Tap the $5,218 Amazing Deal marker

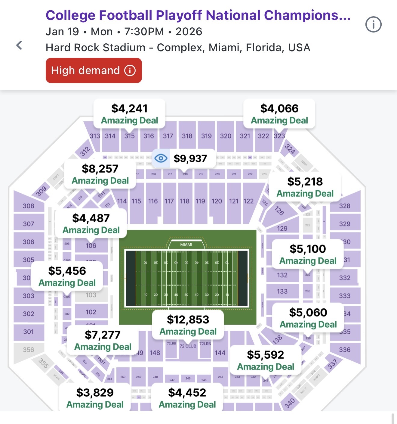coord(305,187)
